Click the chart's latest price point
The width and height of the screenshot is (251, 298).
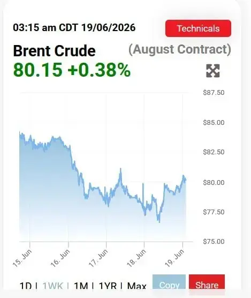point(186,180)
